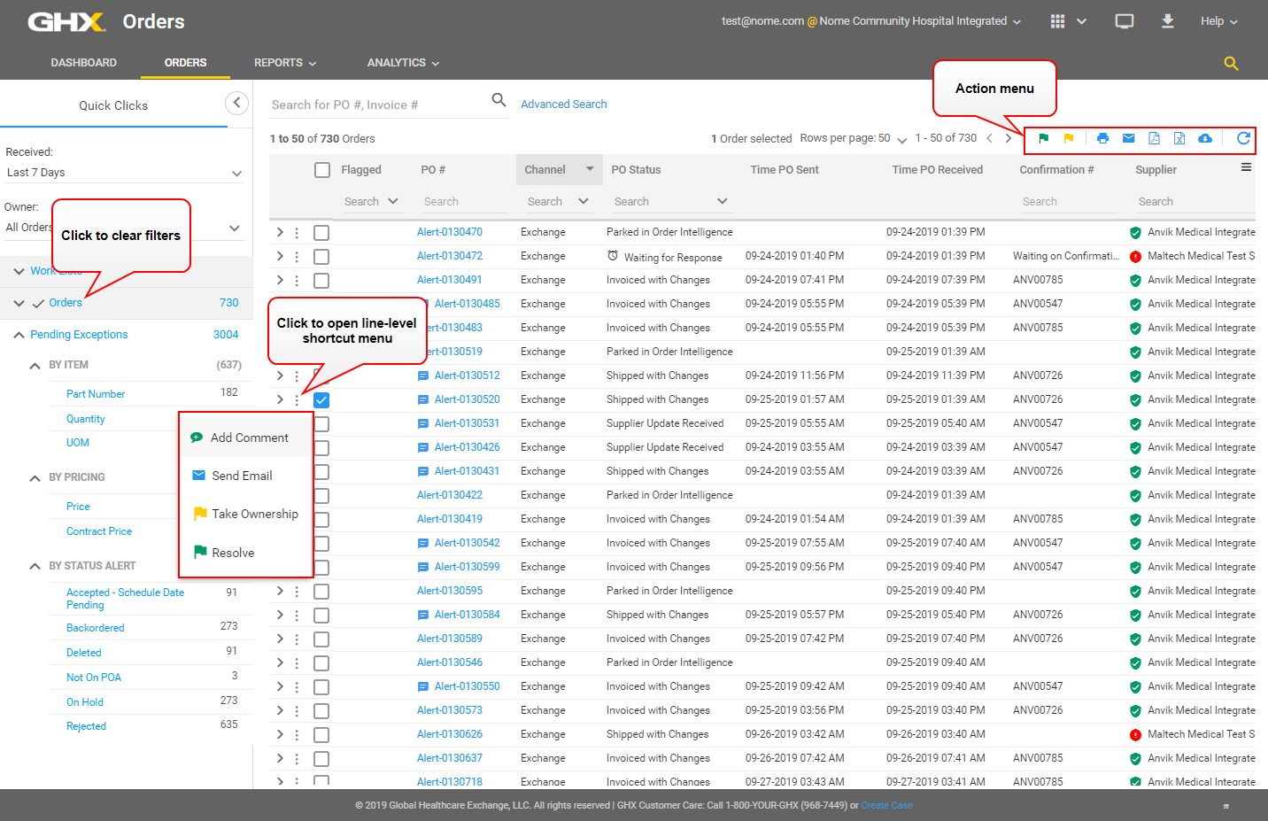1268x821 pixels.
Task: Open the Flagged filter dropdown
Action: coord(393,201)
